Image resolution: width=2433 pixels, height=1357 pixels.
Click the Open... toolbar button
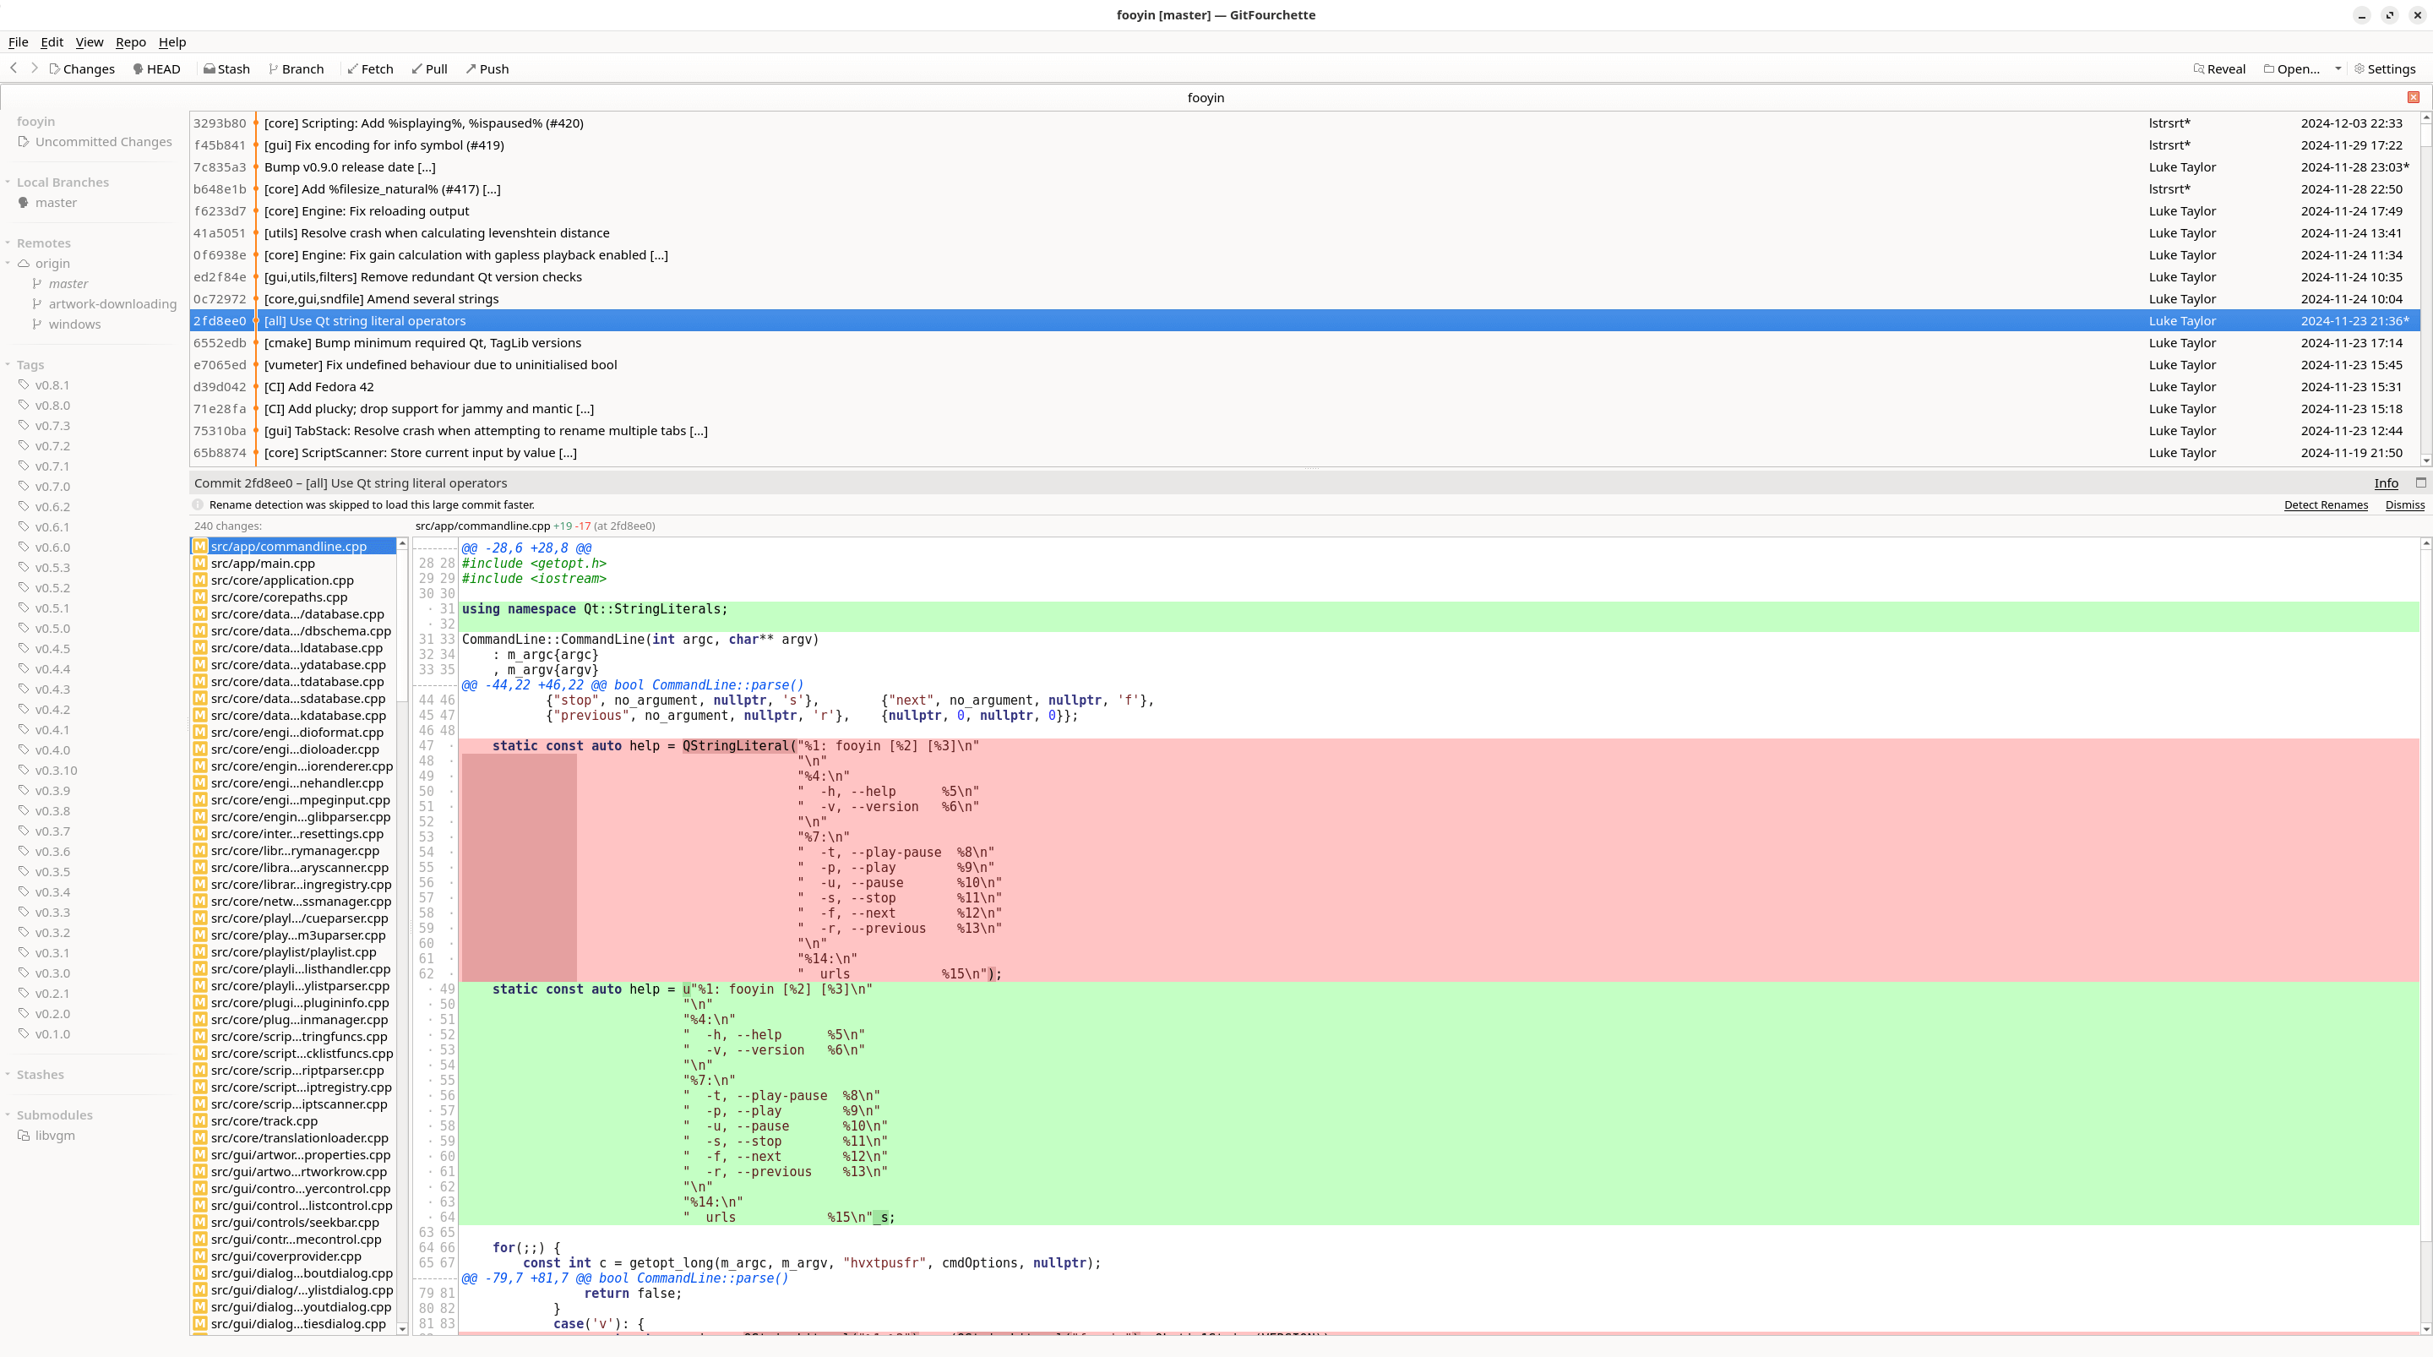[2292, 69]
